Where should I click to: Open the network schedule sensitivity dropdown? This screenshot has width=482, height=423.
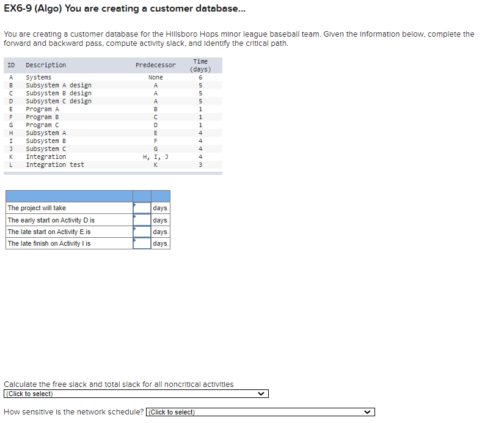(x=260, y=412)
